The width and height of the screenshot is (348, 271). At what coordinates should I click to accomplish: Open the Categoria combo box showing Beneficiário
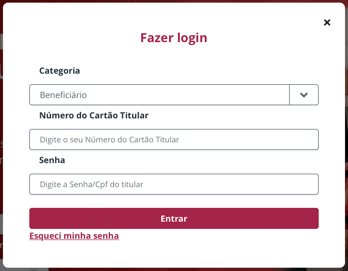tap(160, 95)
